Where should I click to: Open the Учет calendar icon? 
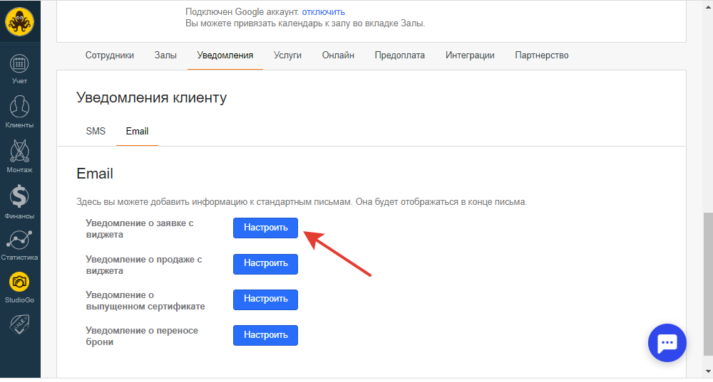pyautogui.click(x=19, y=64)
